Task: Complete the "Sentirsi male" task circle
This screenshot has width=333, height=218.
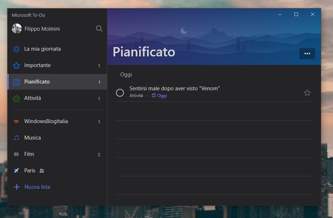Action: [x=120, y=92]
